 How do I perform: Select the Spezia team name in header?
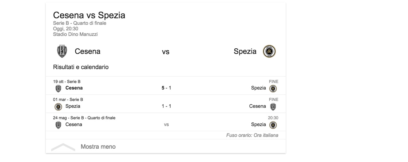[245, 51]
